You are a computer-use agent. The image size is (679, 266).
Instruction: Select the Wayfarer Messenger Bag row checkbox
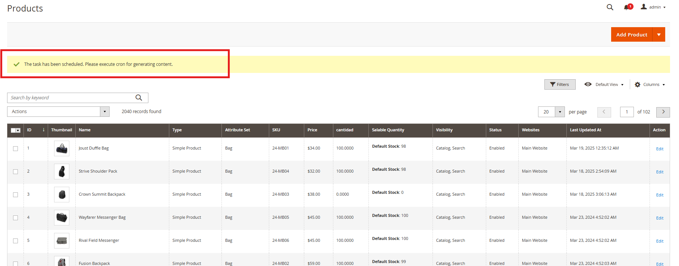[x=15, y=218]
